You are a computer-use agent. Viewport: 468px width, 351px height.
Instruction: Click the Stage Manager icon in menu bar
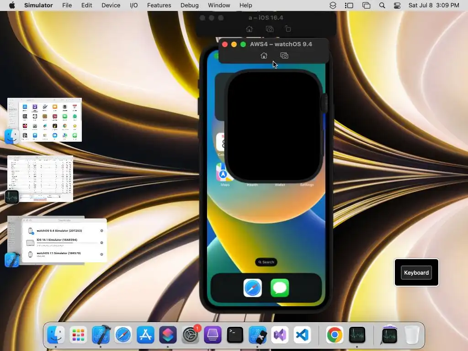coord(349,5)
